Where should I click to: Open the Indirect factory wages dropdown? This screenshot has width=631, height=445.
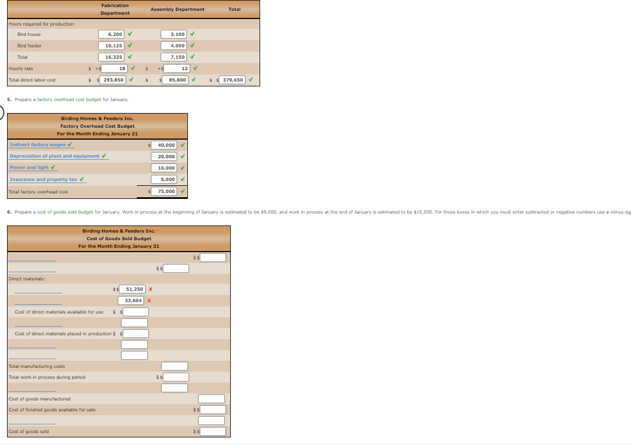41,145
